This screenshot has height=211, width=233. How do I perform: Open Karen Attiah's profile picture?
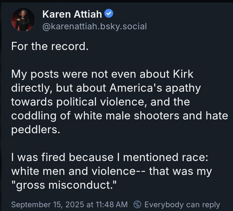coord(23,20)
